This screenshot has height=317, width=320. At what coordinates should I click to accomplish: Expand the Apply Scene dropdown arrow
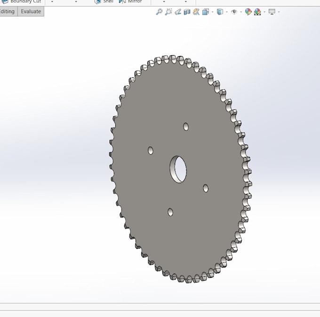[x=264, y=12]
